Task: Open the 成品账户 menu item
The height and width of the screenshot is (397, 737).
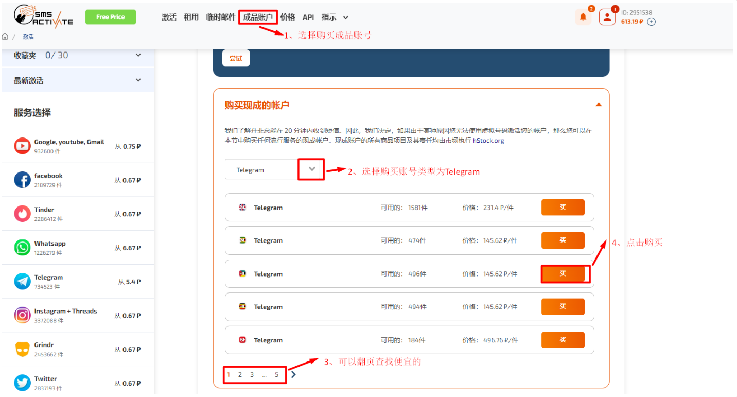Action: pyautogui.click(x=258, y=18)
